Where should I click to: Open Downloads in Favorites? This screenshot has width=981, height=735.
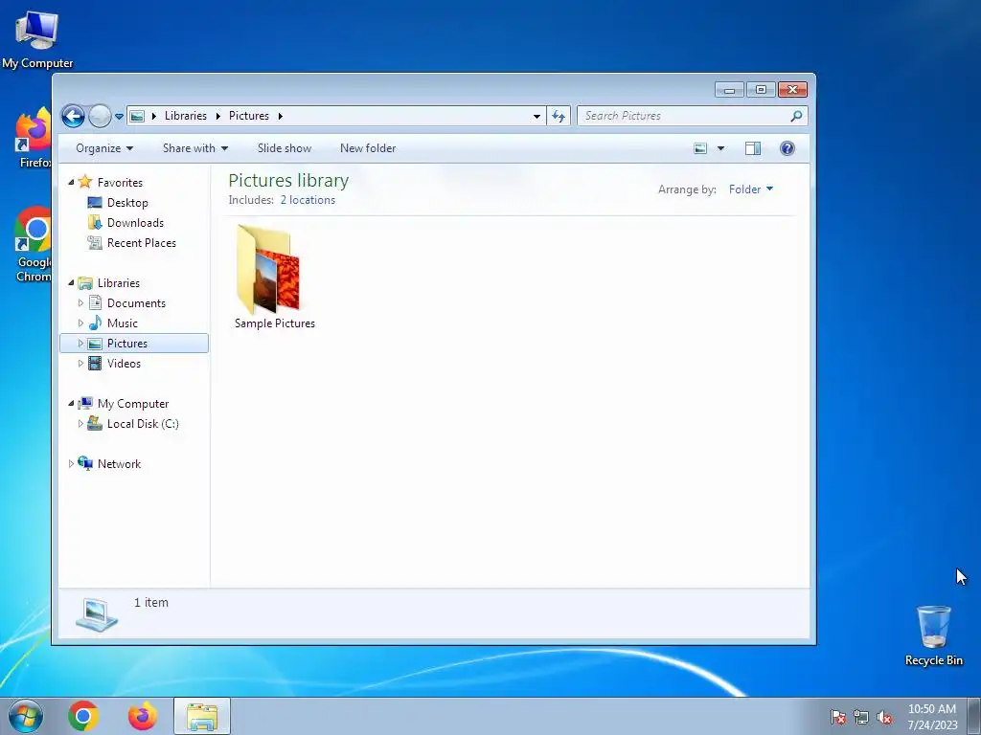[135, 222]
